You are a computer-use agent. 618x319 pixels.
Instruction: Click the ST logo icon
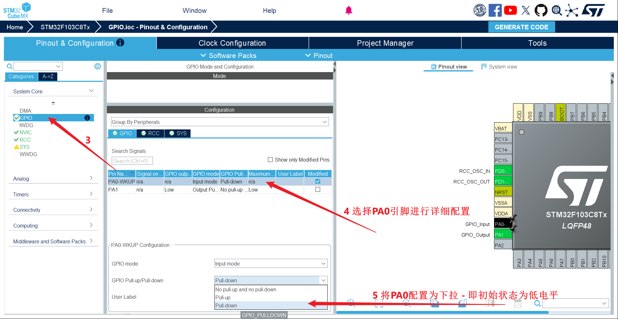pos(593,10)
